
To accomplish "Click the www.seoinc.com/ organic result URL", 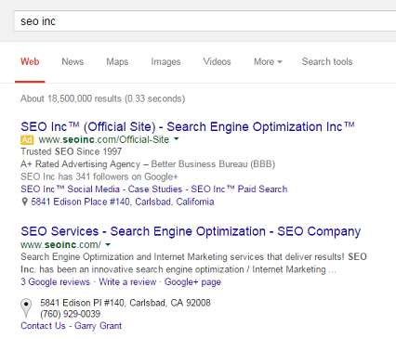I will click(x=60, y=244).
